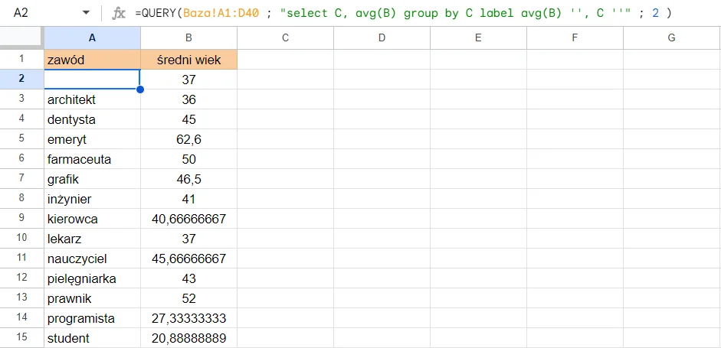Click the 'pielęgniarka' cell

pyautogui.click(x=92, y=278)
